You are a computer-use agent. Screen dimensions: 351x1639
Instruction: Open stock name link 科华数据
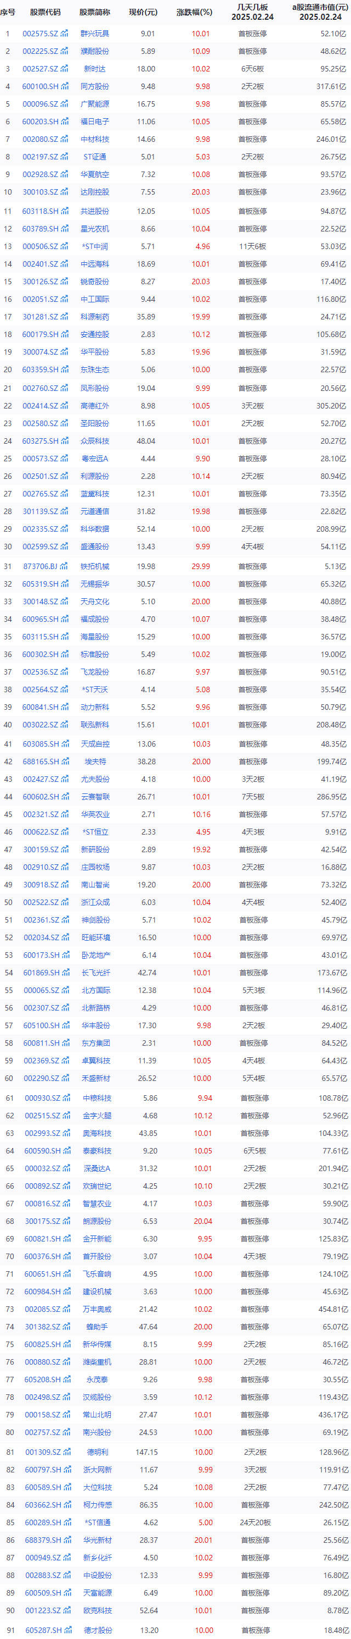(94, 529)
